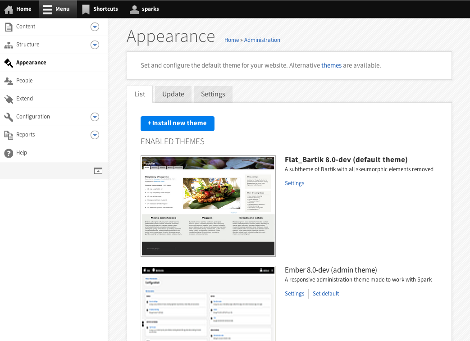Click the Structure hierarchy icon
Screen dimensions: 470x341
click(x=9, y=45)
